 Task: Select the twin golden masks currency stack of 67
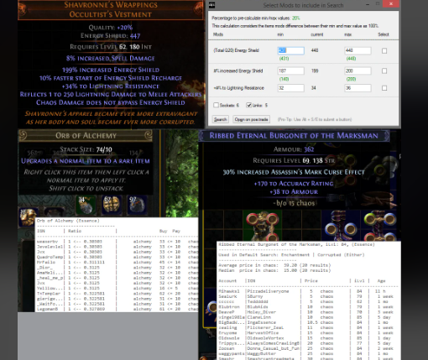click(x=112, y=205)
